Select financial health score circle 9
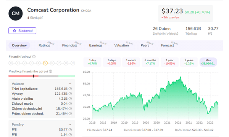The width and height of the screenshot is (229, 137). (73, 63)
